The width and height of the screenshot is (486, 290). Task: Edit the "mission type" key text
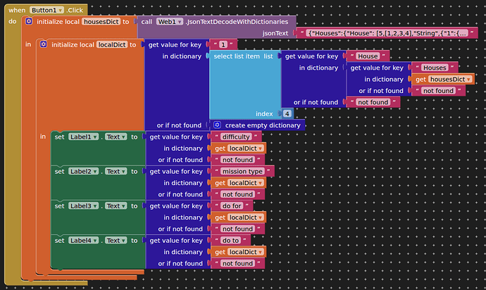242,171
